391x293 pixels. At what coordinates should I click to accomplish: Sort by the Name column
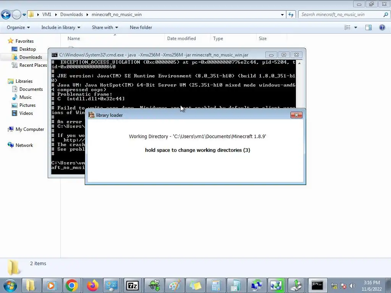click(x=74, y=39)
